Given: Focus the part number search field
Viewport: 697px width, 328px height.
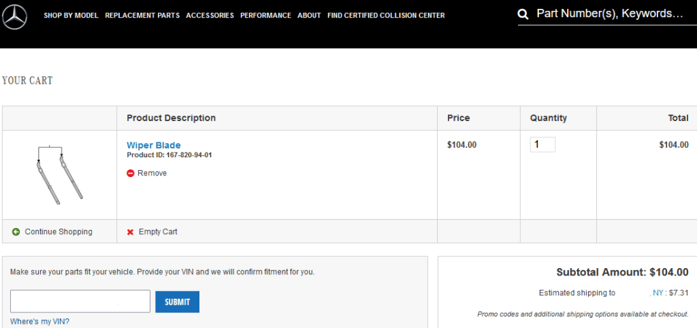Looking at the screenshot, I should coord(609,14).
